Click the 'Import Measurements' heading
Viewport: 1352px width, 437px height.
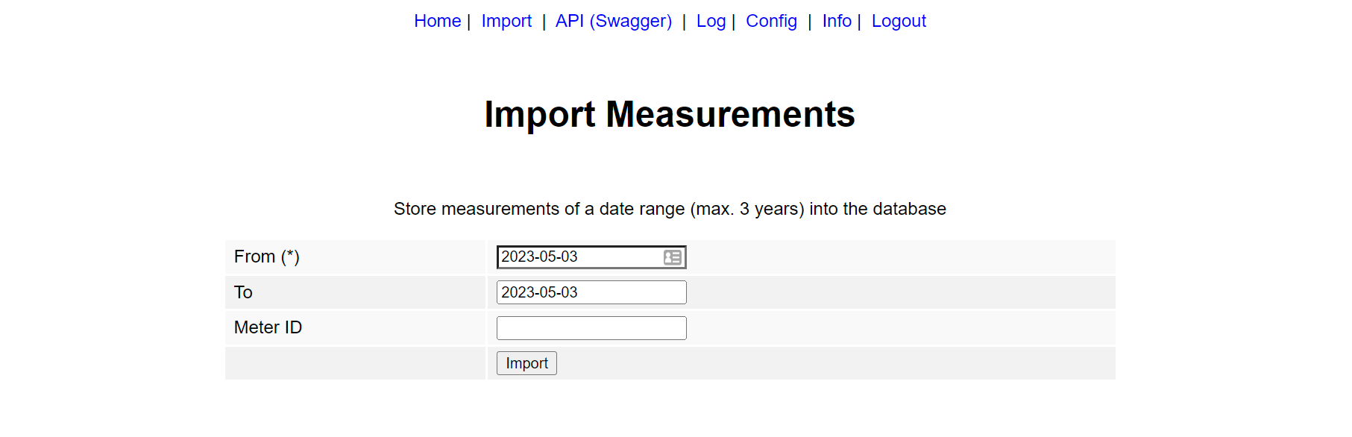[670, 114]
